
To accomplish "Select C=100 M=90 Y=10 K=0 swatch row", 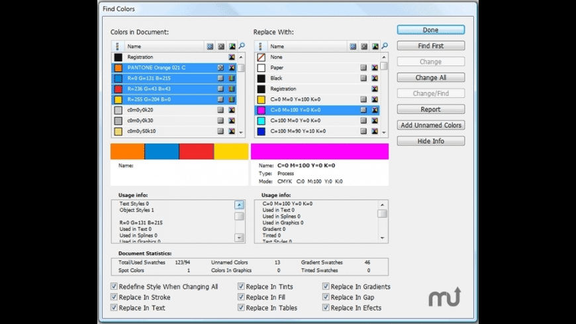I will (317, 131).
